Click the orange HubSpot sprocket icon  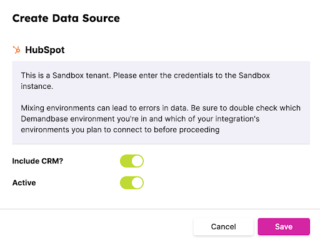[x=17, y=50]
